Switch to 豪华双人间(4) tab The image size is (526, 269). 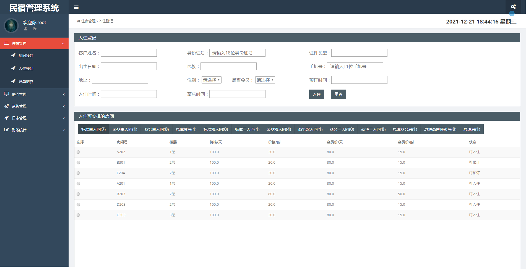279,129
